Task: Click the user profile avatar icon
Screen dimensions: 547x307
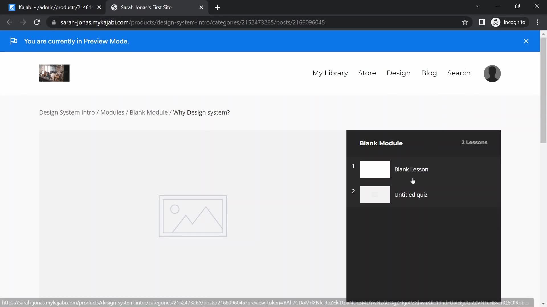Action: pos(493,73)
